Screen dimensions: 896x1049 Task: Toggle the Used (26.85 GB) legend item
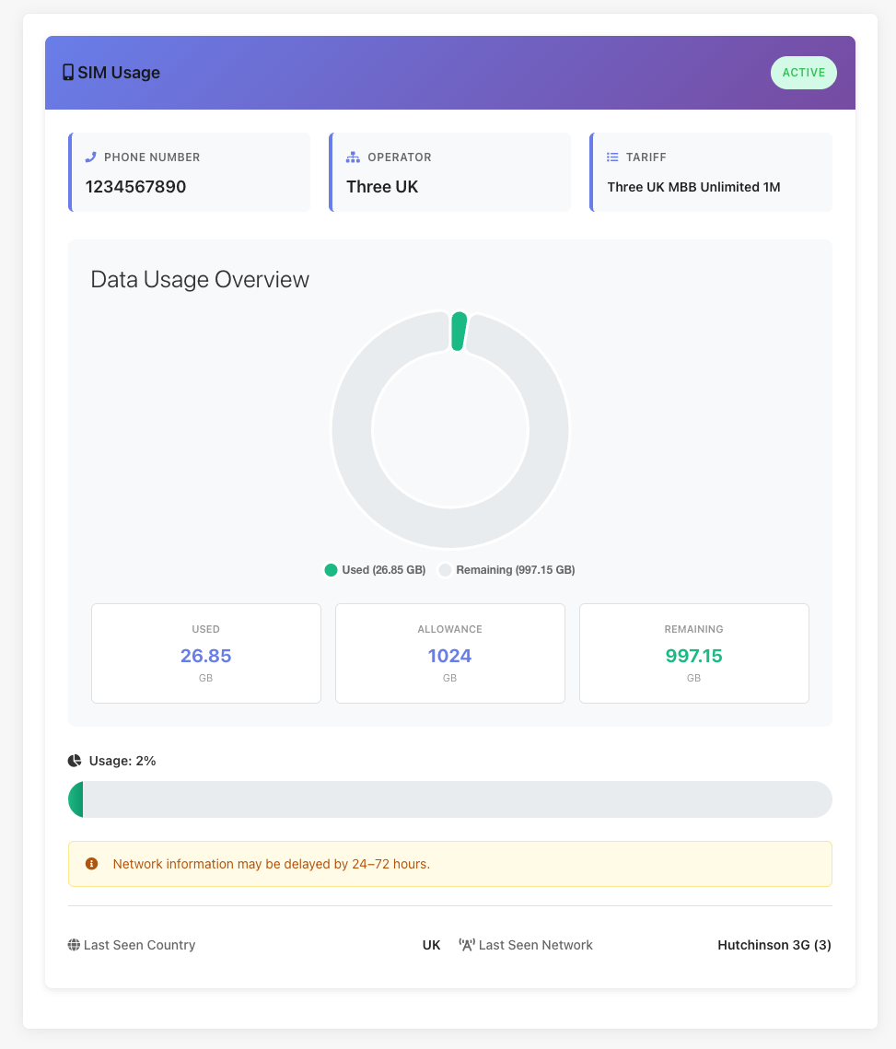(375, 570)
